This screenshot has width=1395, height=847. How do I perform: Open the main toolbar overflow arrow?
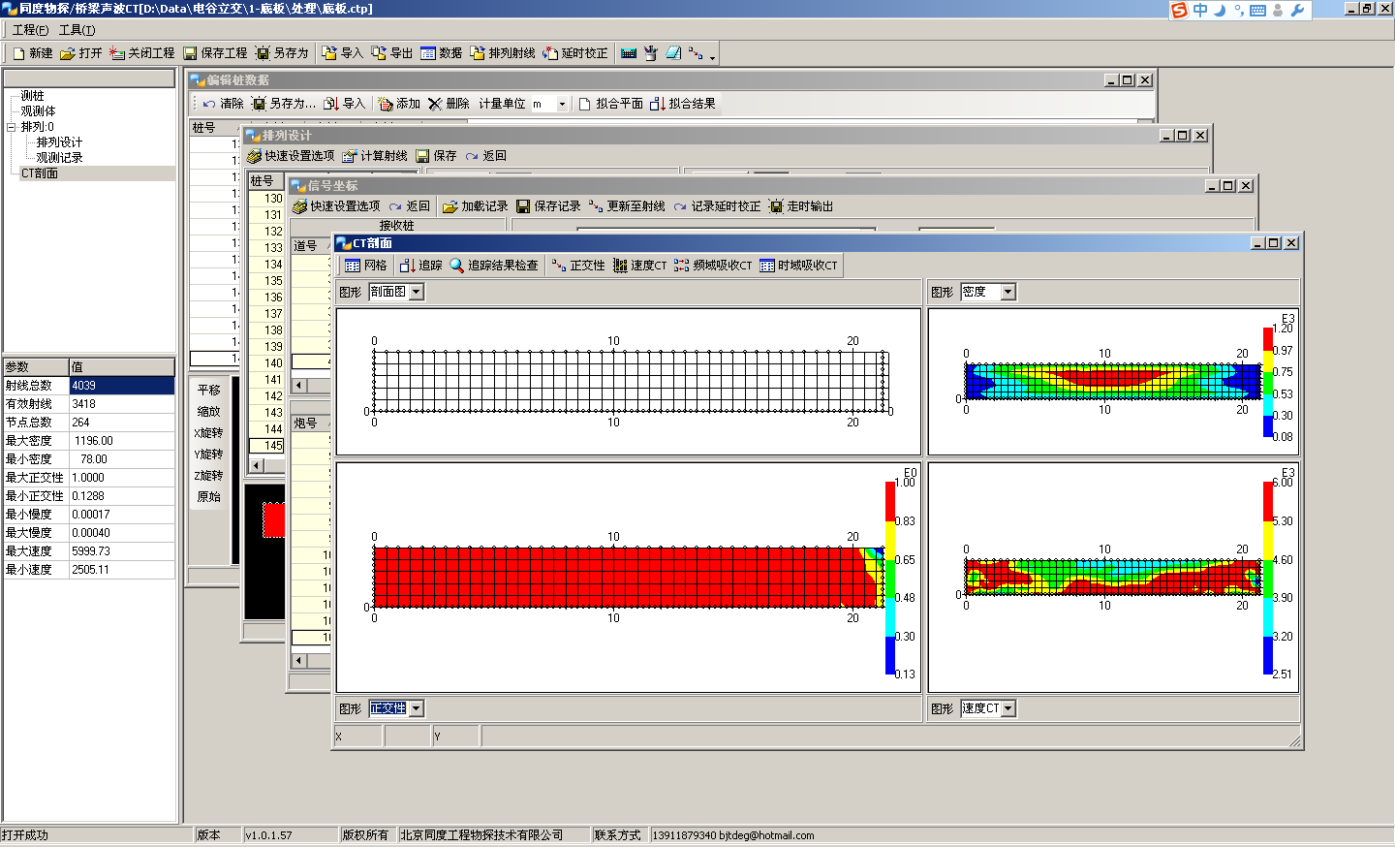coord(713,57)
